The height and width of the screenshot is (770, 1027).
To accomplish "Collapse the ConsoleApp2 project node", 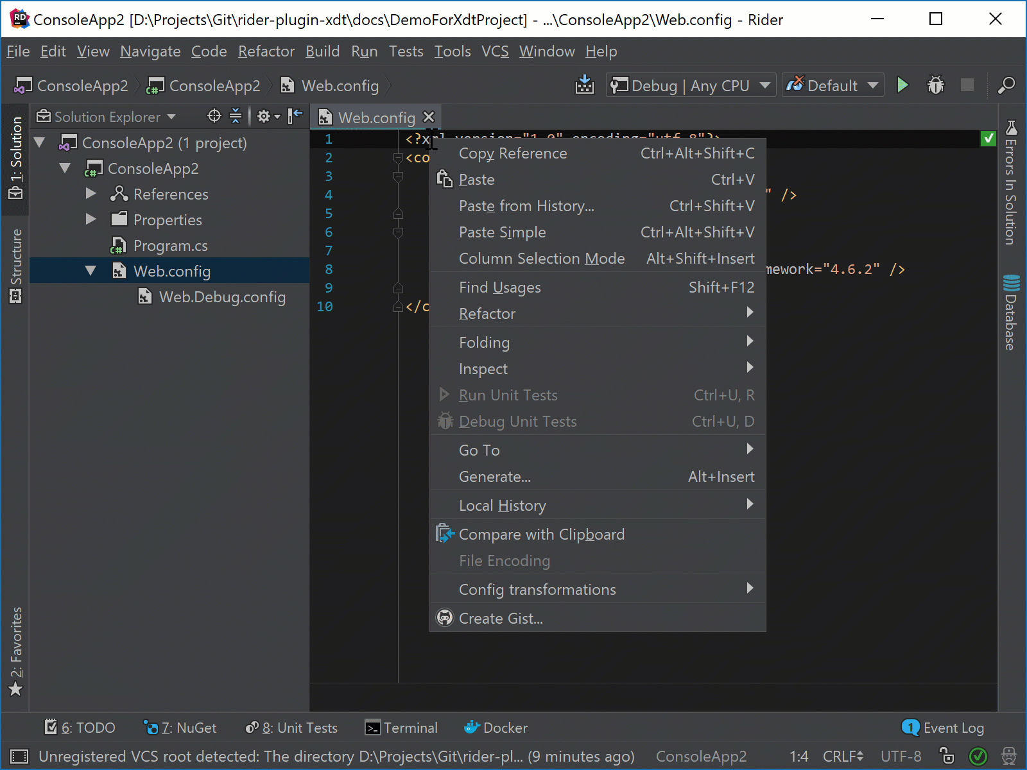I will point(64,168).
